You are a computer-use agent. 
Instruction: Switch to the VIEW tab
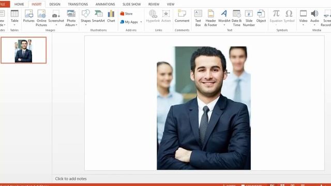pos(171,4)
